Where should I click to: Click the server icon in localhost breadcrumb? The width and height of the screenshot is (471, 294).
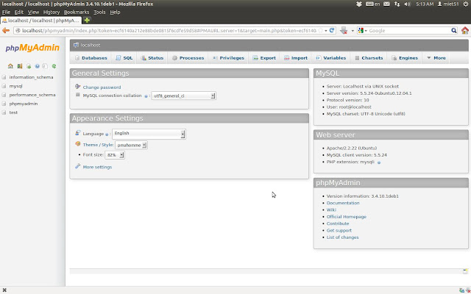point(76,45)
